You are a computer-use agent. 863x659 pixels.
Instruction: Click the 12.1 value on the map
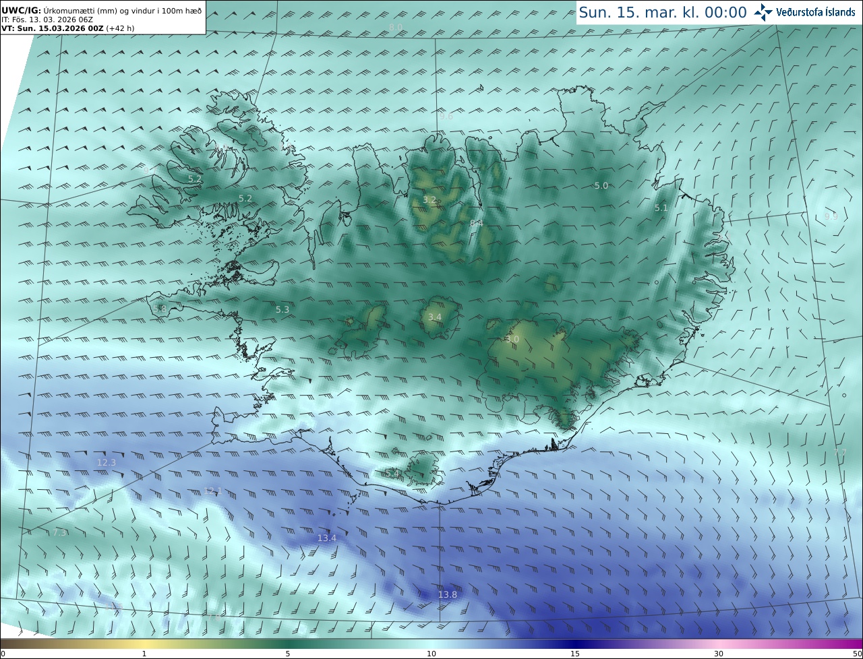[212, 491]
